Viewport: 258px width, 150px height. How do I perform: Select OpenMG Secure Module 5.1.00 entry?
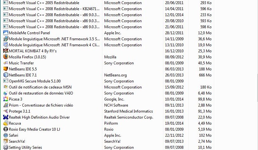(35, 81)
